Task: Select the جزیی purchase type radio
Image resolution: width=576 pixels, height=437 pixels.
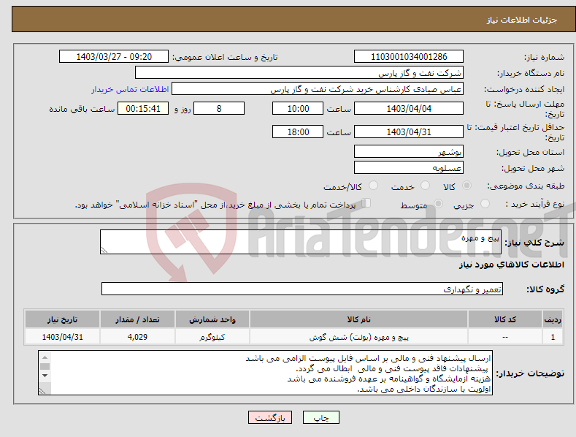Action: coord(485,204)
